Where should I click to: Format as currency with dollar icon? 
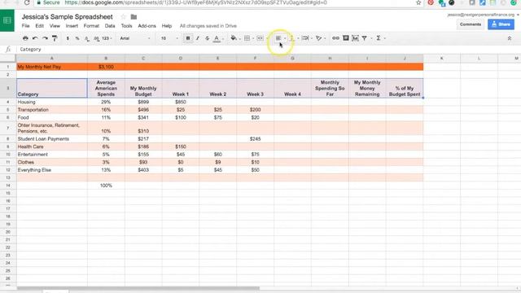[x=68, y=38]
